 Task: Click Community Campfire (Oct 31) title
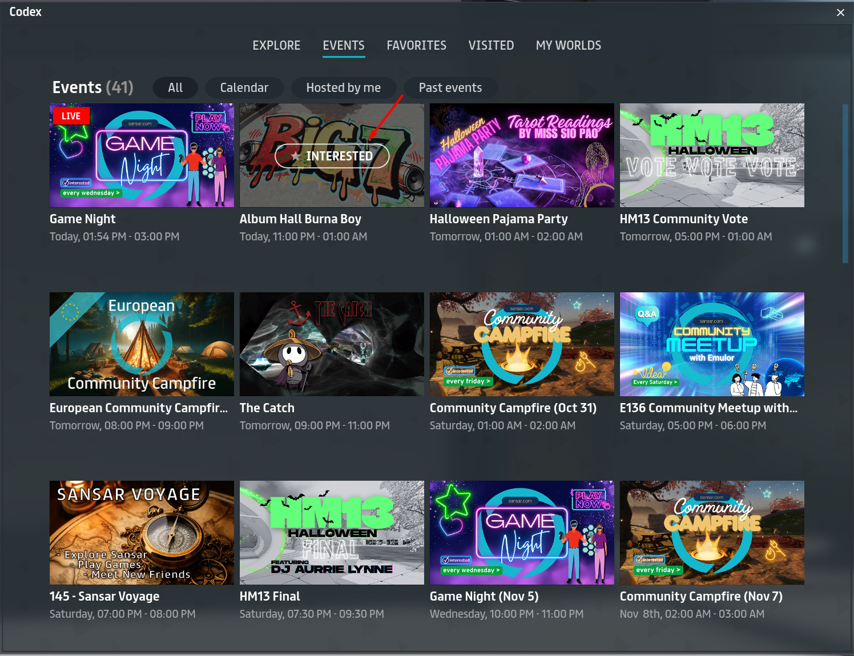click(513, 408)
